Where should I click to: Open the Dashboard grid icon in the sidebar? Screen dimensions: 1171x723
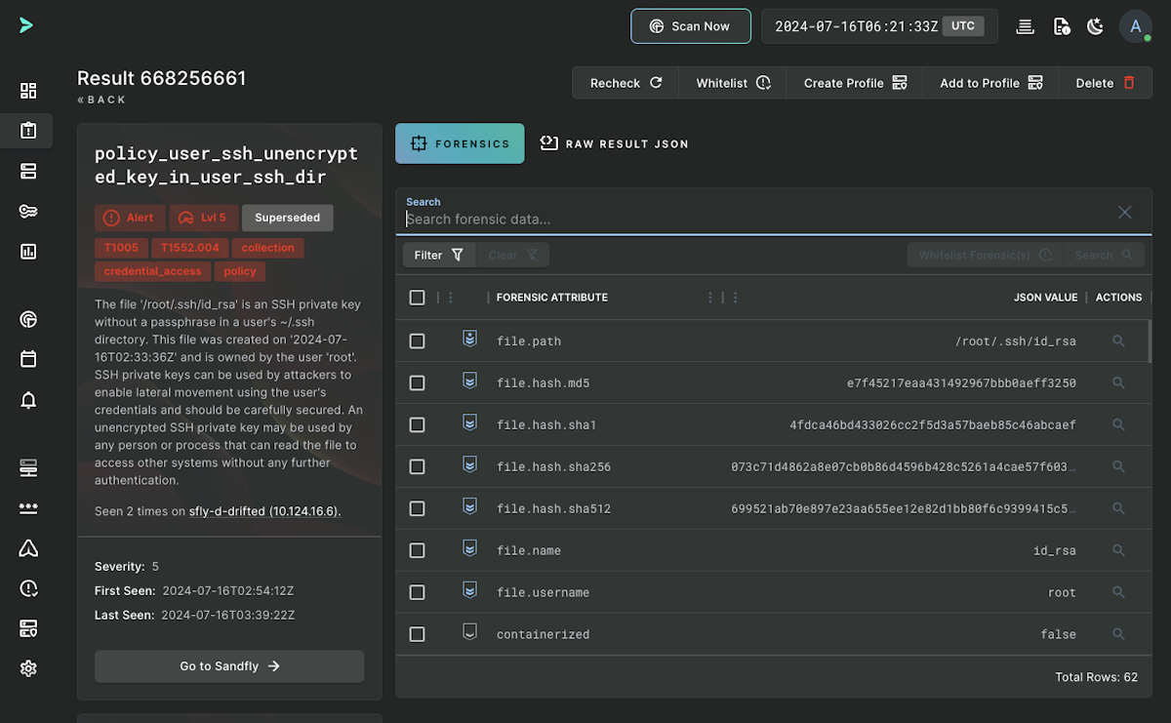tap(27, 91)
